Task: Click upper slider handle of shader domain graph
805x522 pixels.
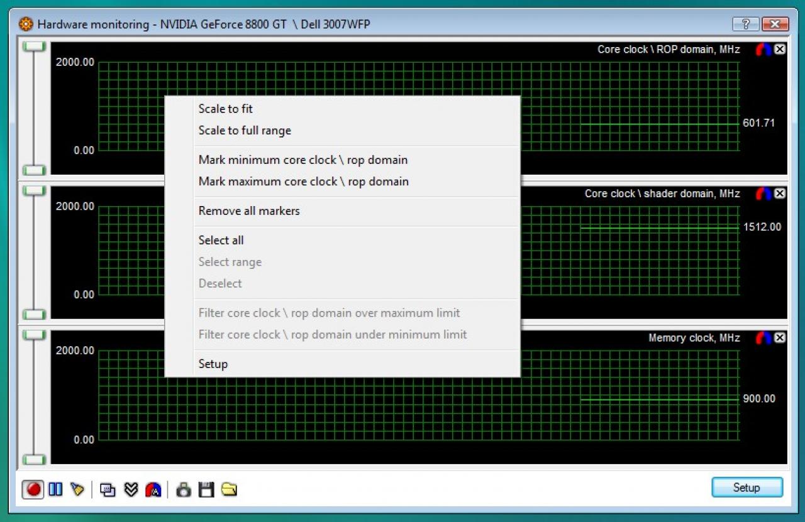Action: [34, 190]
